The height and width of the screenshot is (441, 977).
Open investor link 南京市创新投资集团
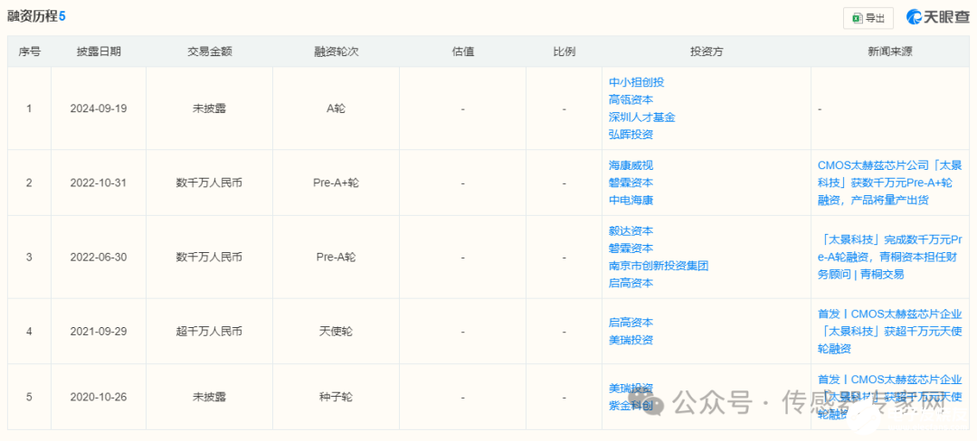tap(659, 266)
